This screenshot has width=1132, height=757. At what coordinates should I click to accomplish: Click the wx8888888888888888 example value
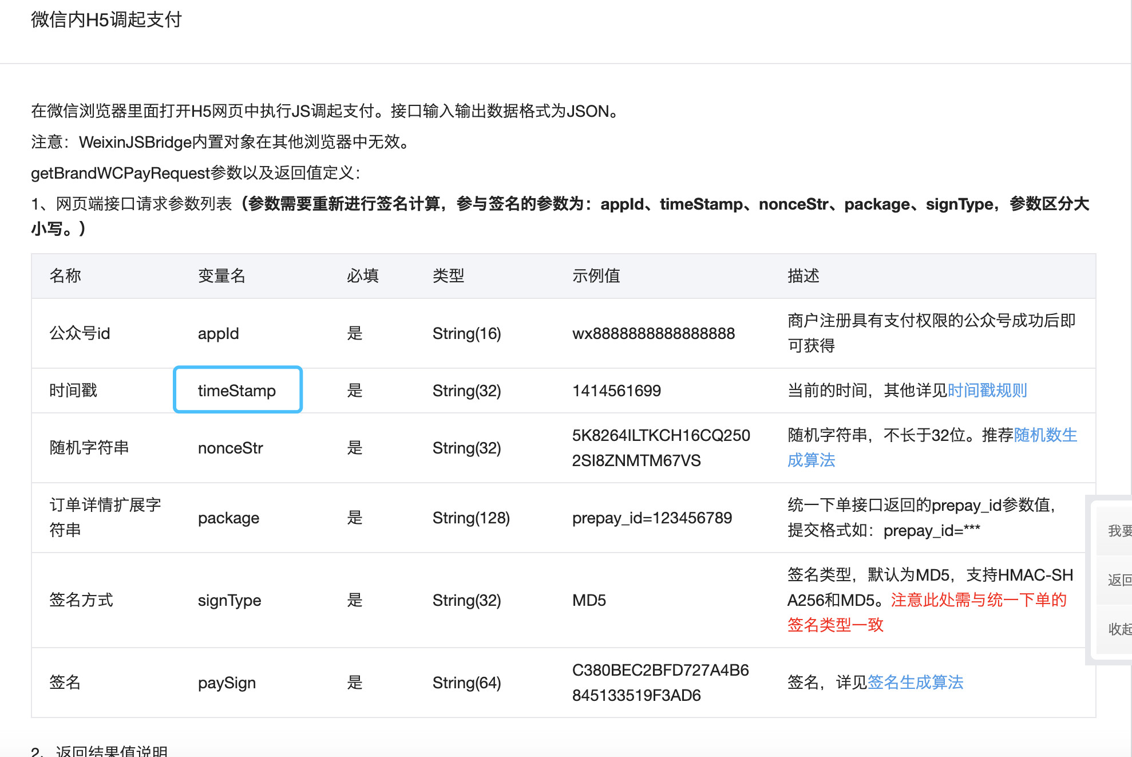click(653, 333)
